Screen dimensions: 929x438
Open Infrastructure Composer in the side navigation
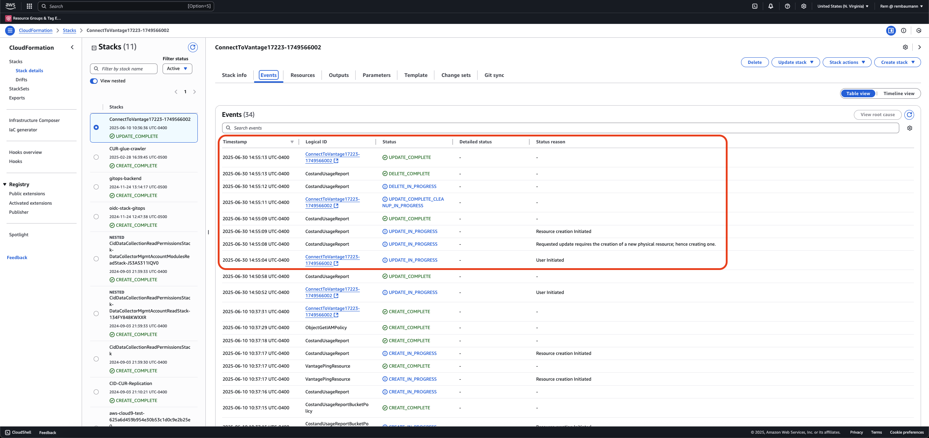[34, 120]
